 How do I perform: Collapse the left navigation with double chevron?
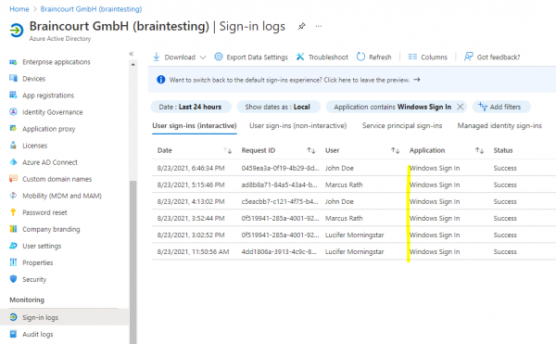click(x=132, y=54)
